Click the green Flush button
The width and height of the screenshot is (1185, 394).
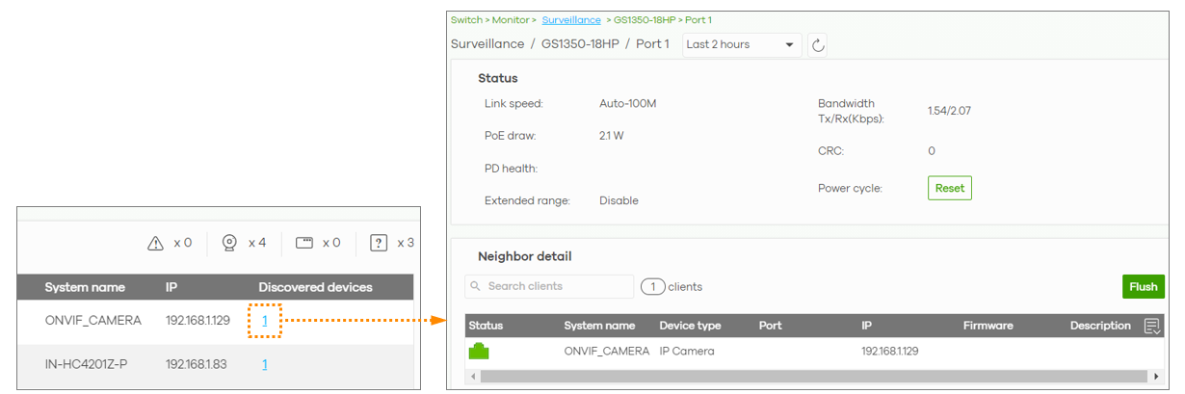[1143, 286]
